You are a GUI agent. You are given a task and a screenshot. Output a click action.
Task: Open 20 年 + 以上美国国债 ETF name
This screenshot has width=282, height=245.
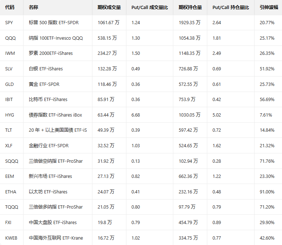58,130
